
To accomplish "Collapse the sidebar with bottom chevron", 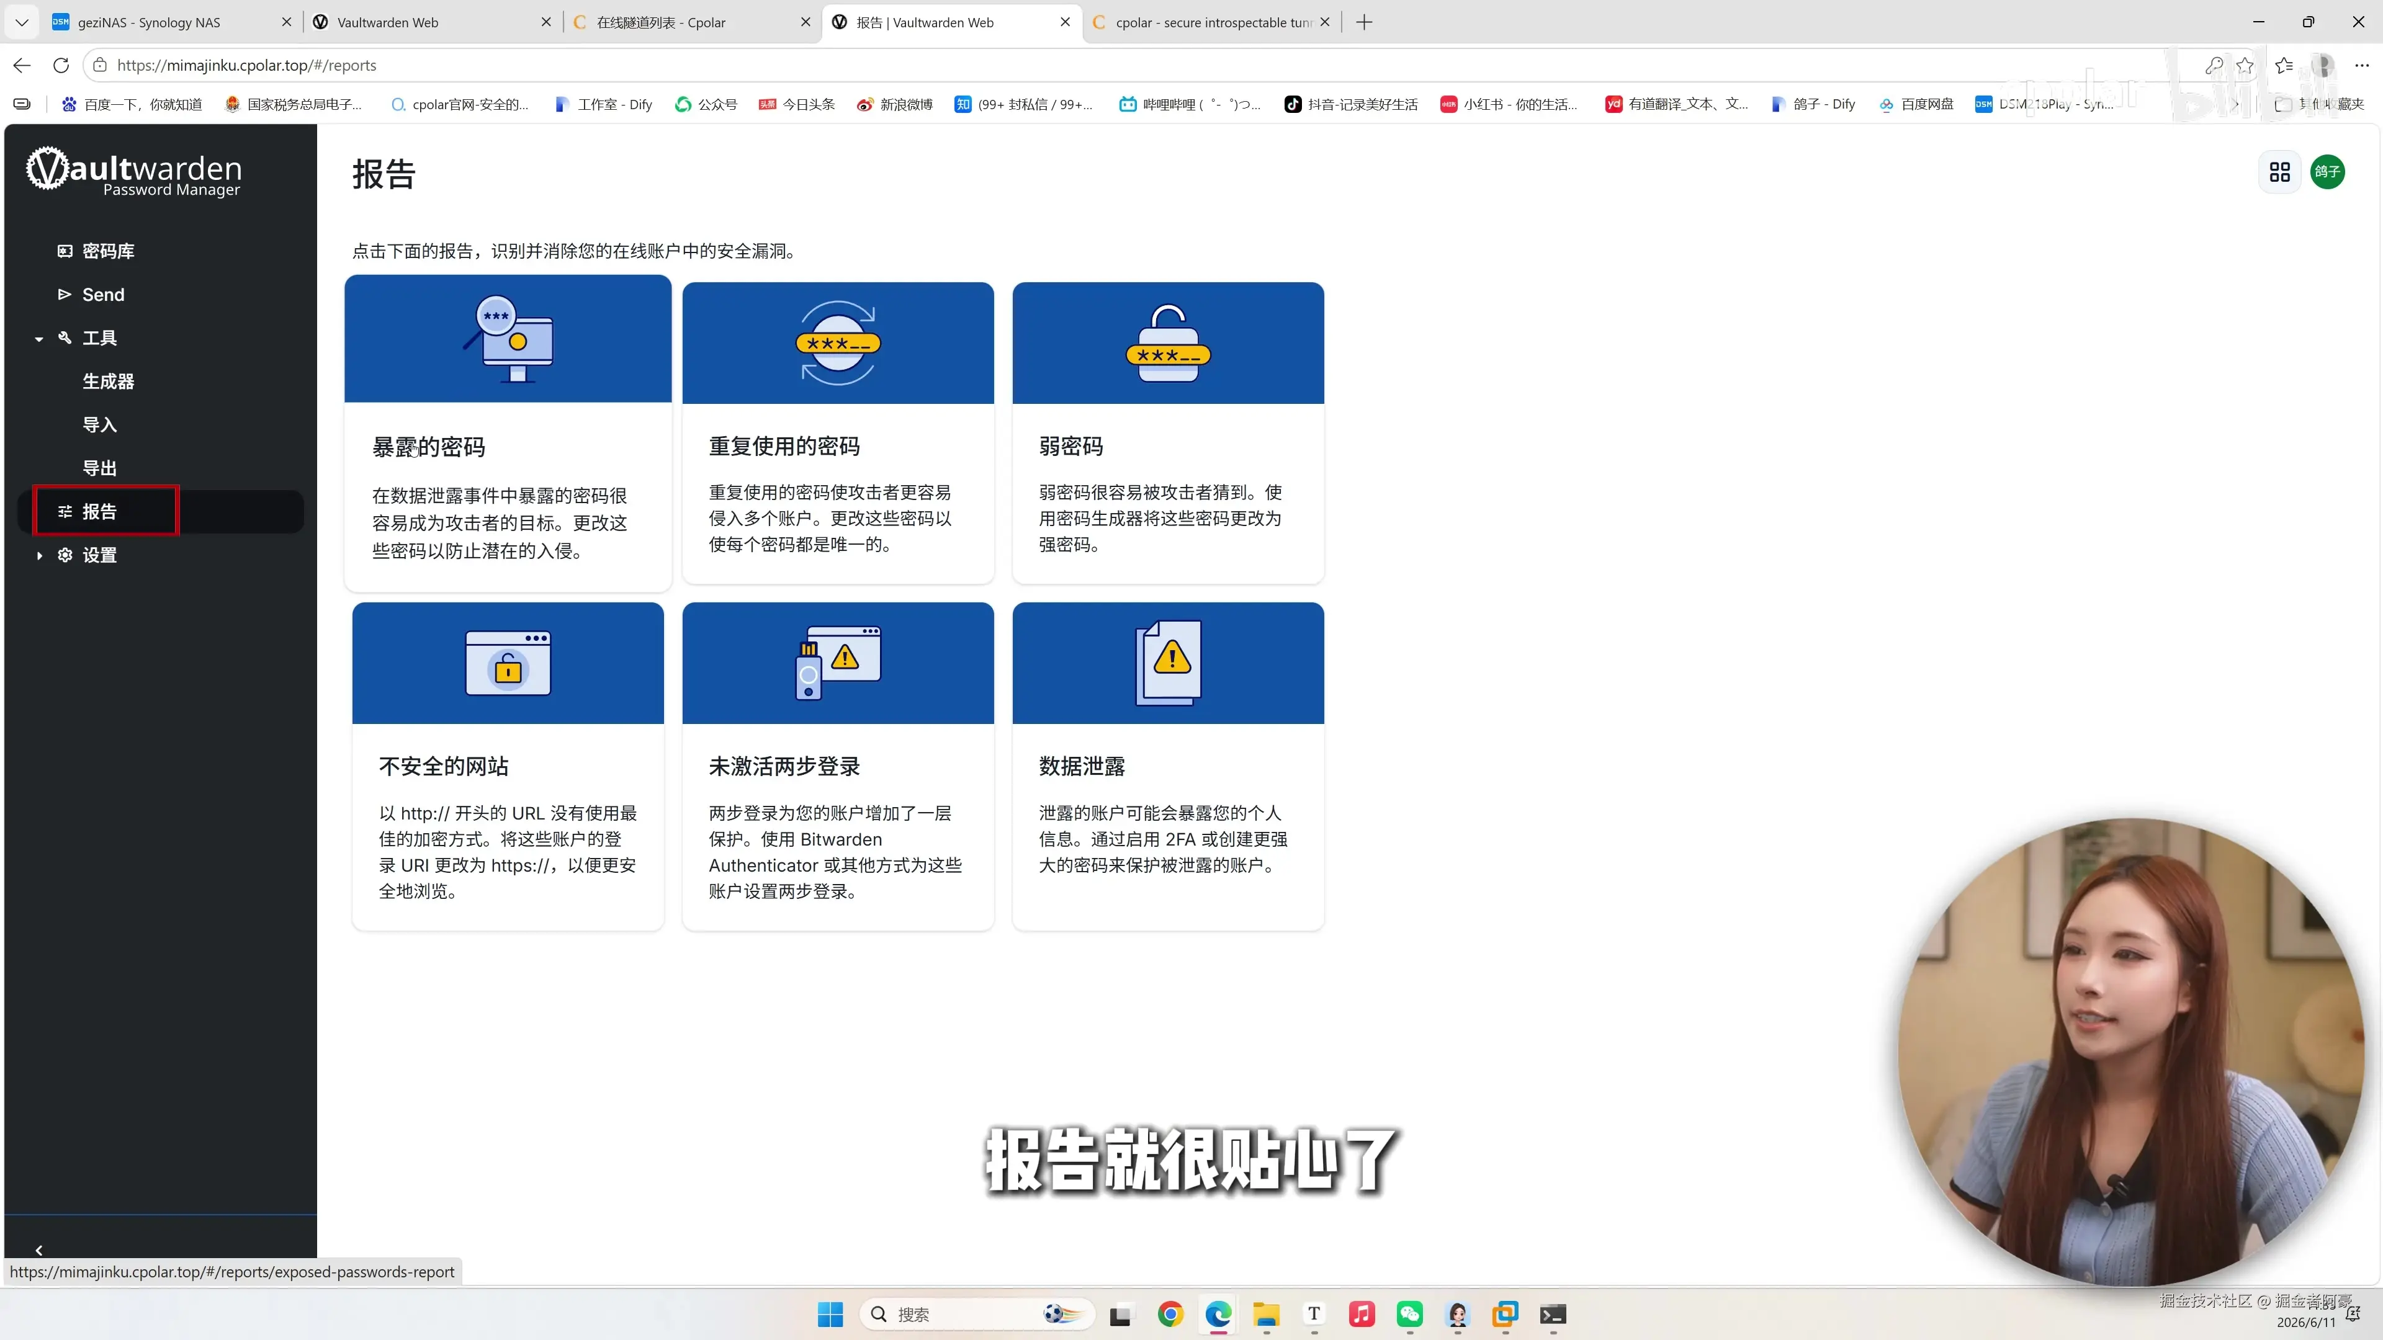I will 39,1249.
